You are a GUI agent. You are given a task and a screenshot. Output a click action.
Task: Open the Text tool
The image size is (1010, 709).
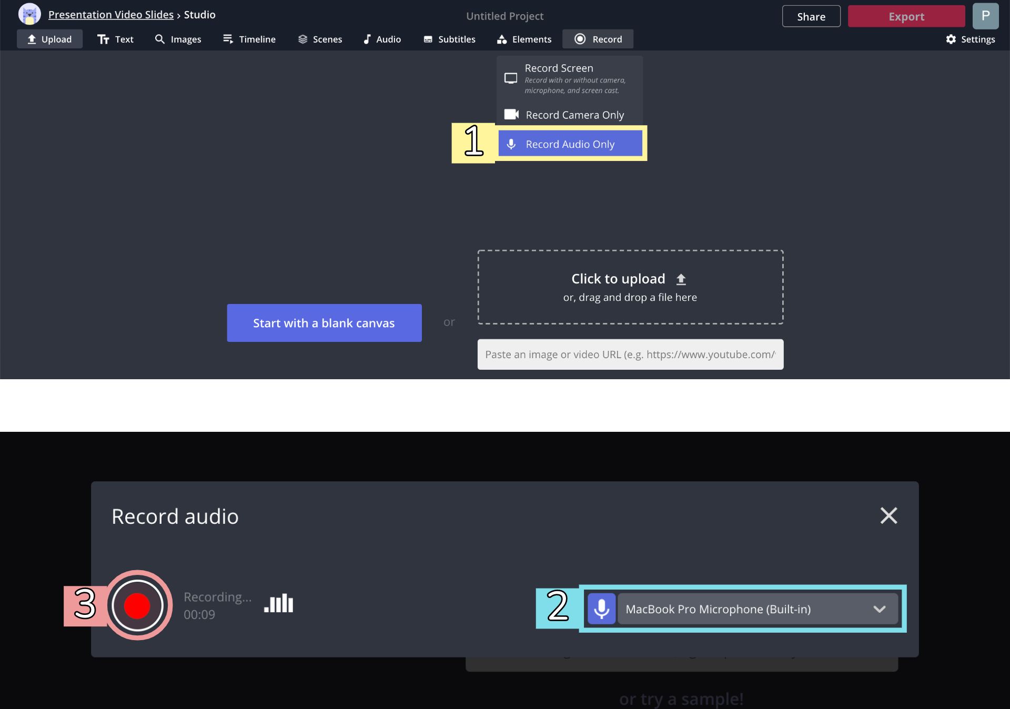click(115, 39)
